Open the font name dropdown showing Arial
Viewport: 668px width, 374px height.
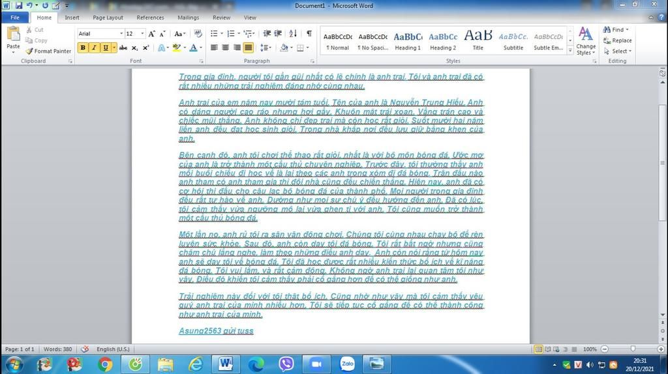[x=121, y=34]
